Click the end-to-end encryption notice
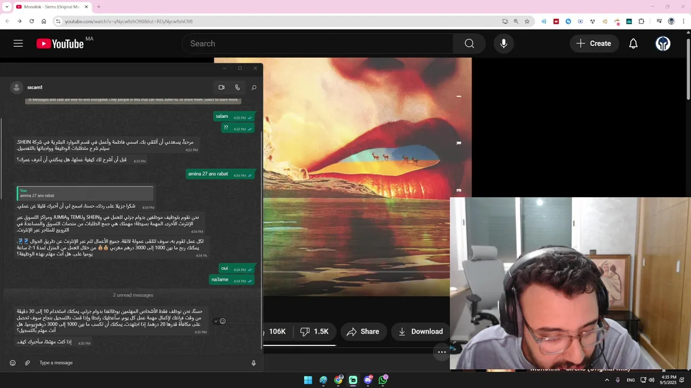 click(x=133, y=100)
